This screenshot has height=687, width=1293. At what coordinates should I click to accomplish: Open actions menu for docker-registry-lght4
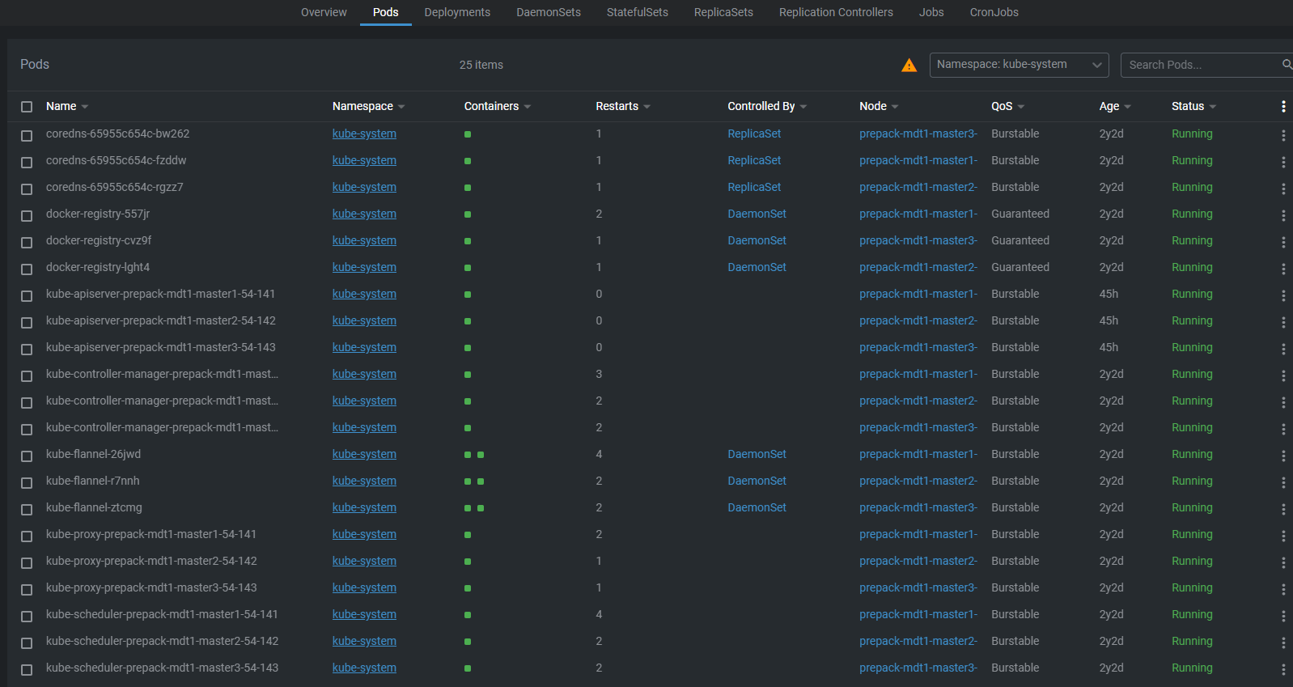(x=1283, y=269)
